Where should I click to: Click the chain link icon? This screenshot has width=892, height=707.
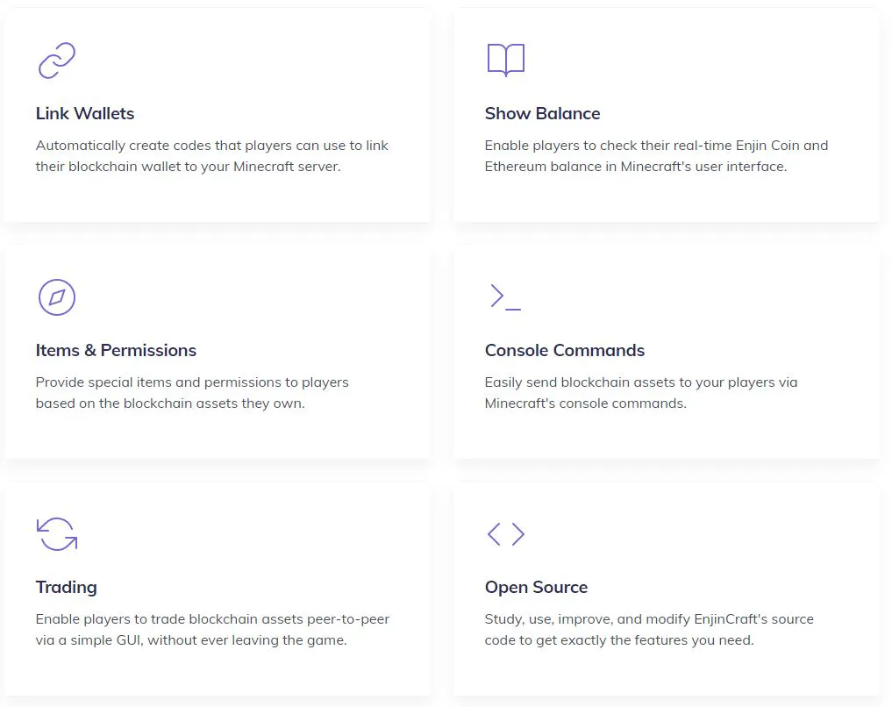[57, 61]
